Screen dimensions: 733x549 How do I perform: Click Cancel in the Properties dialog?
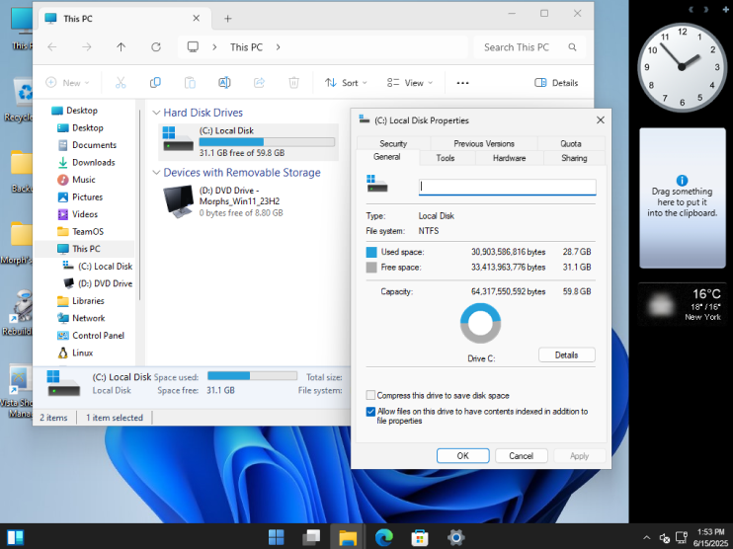(521, 455)
